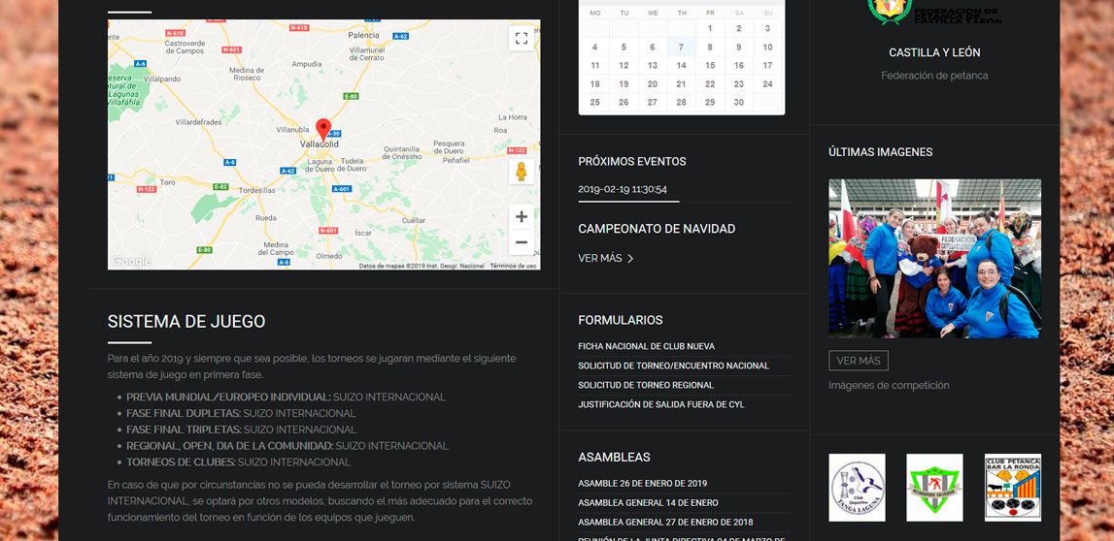Open the Tanga Laguna club logo

pos(857,488)
